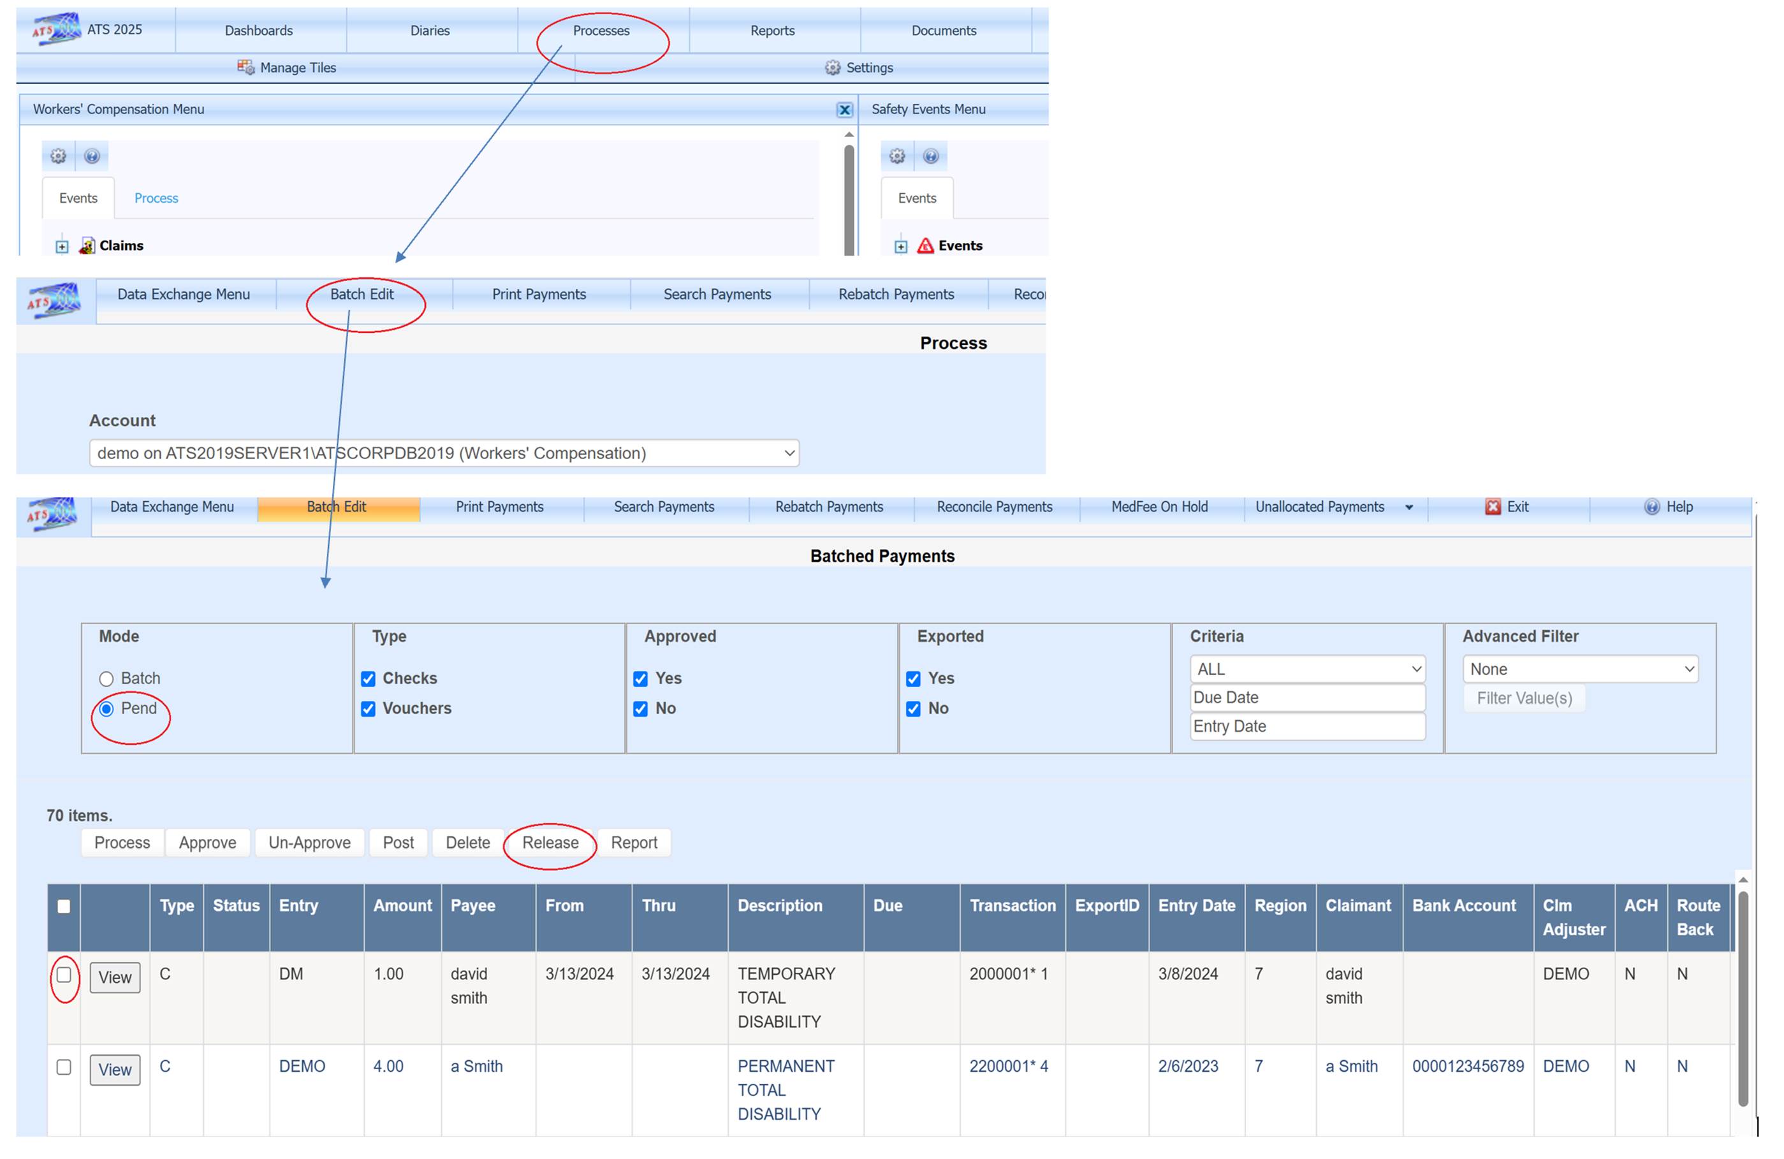Click help icon in Safety Events Menu

tap(930, 156)
